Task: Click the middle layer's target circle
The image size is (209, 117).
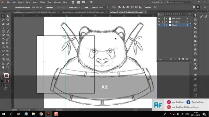Action: 187,22
